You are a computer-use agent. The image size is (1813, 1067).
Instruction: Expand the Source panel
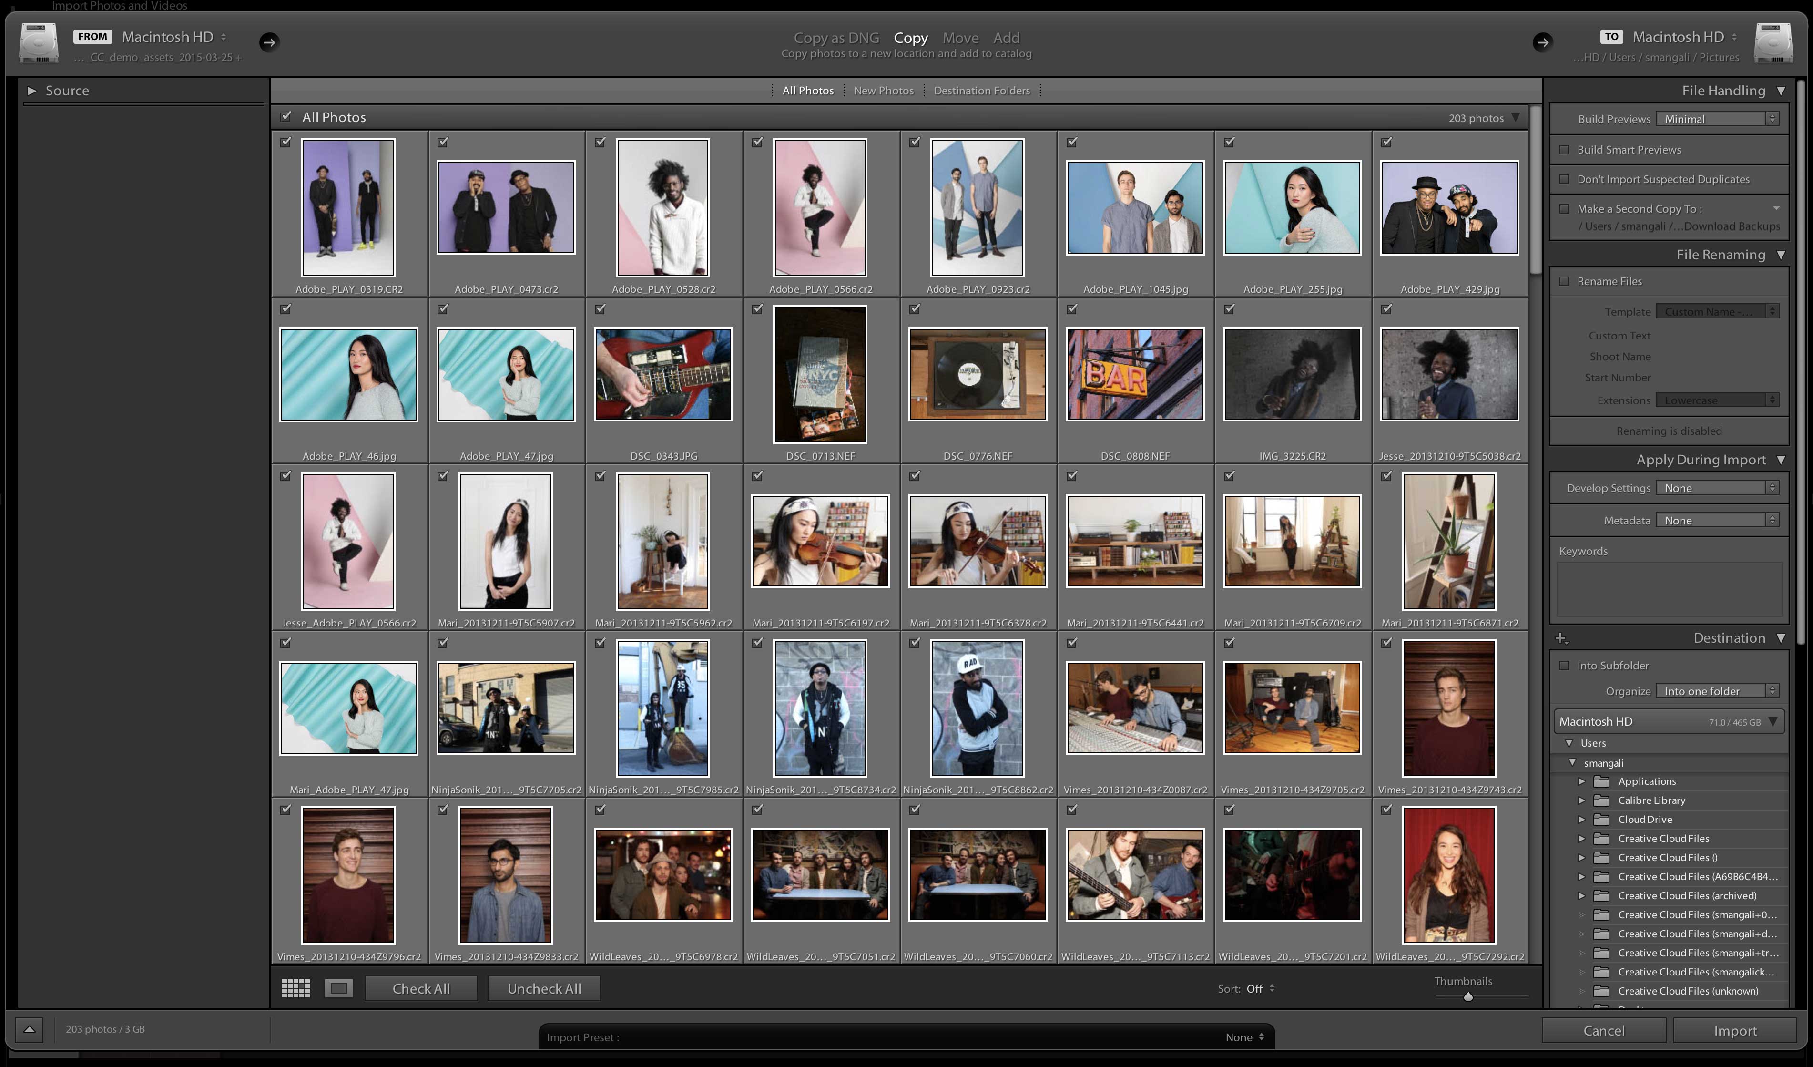coord(31,91)
